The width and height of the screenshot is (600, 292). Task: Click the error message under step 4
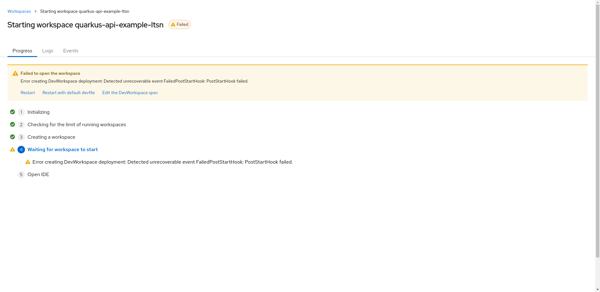tap(162, 162)
